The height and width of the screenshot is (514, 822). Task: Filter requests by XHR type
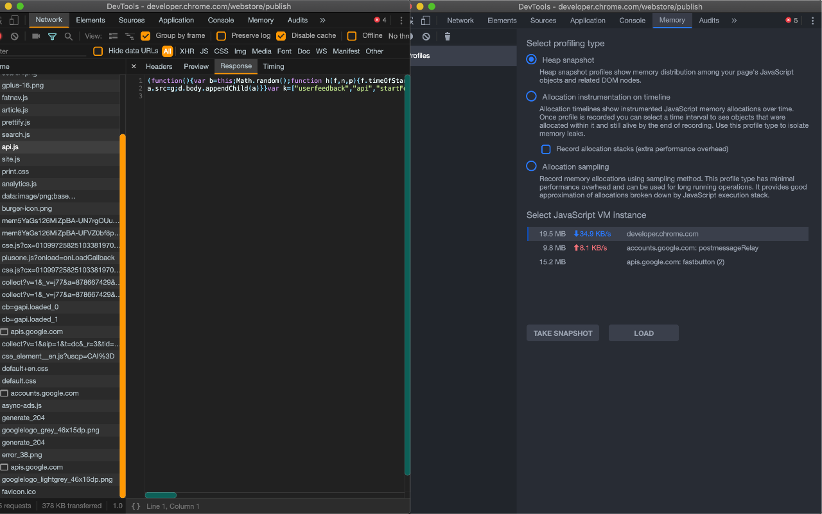tap(186, 51)
